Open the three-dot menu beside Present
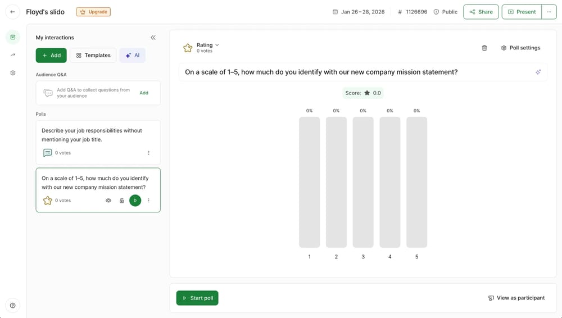 point(549,12)
